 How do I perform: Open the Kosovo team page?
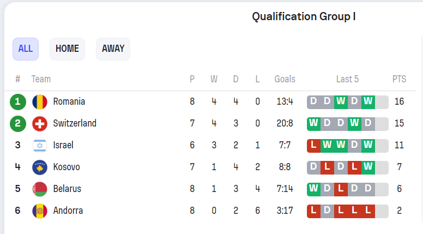pyautogui.click(x=67, y=167)
